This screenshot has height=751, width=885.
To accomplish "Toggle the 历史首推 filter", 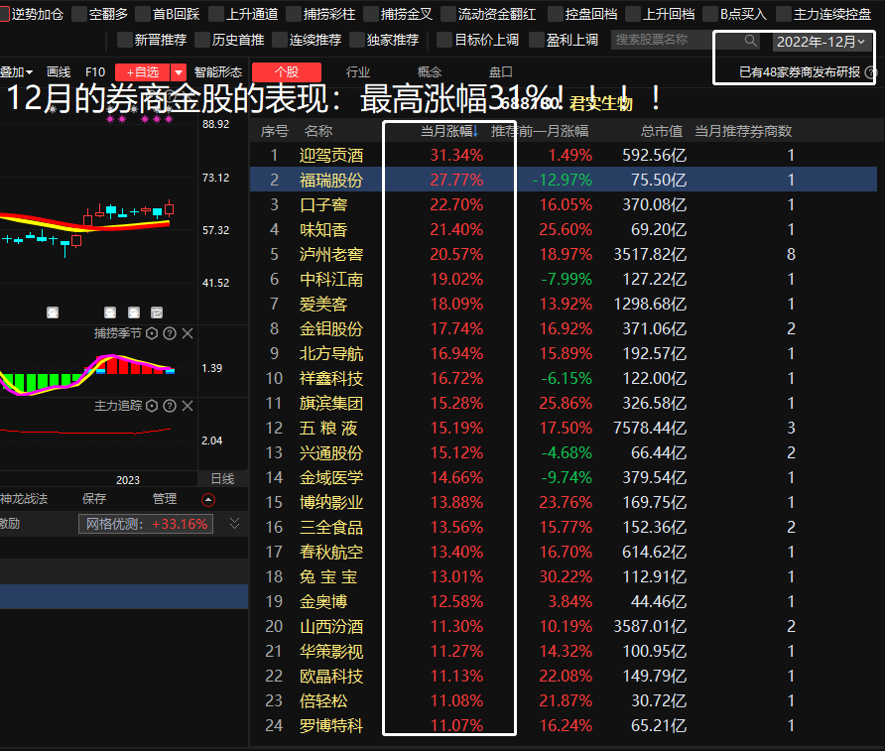I will [202, 40].
